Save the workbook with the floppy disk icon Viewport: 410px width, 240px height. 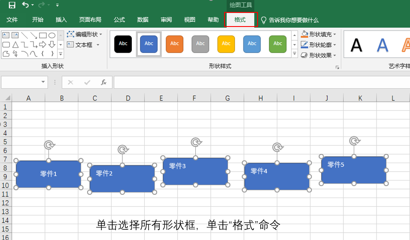pos(12,5)
